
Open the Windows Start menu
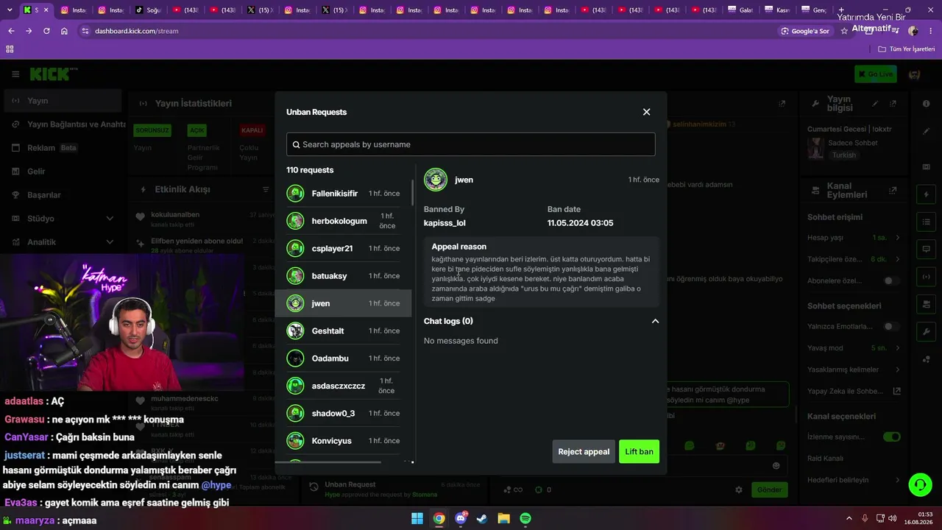click(417, 518)
